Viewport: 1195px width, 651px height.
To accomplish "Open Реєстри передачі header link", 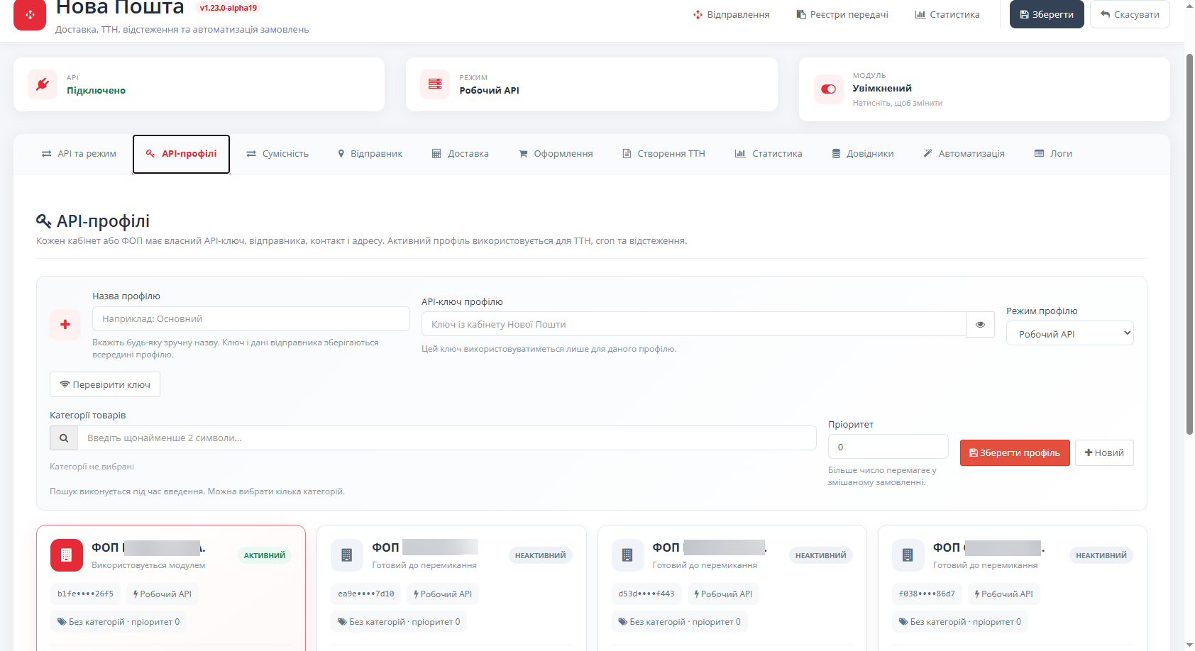I will [x=842, y=14].
